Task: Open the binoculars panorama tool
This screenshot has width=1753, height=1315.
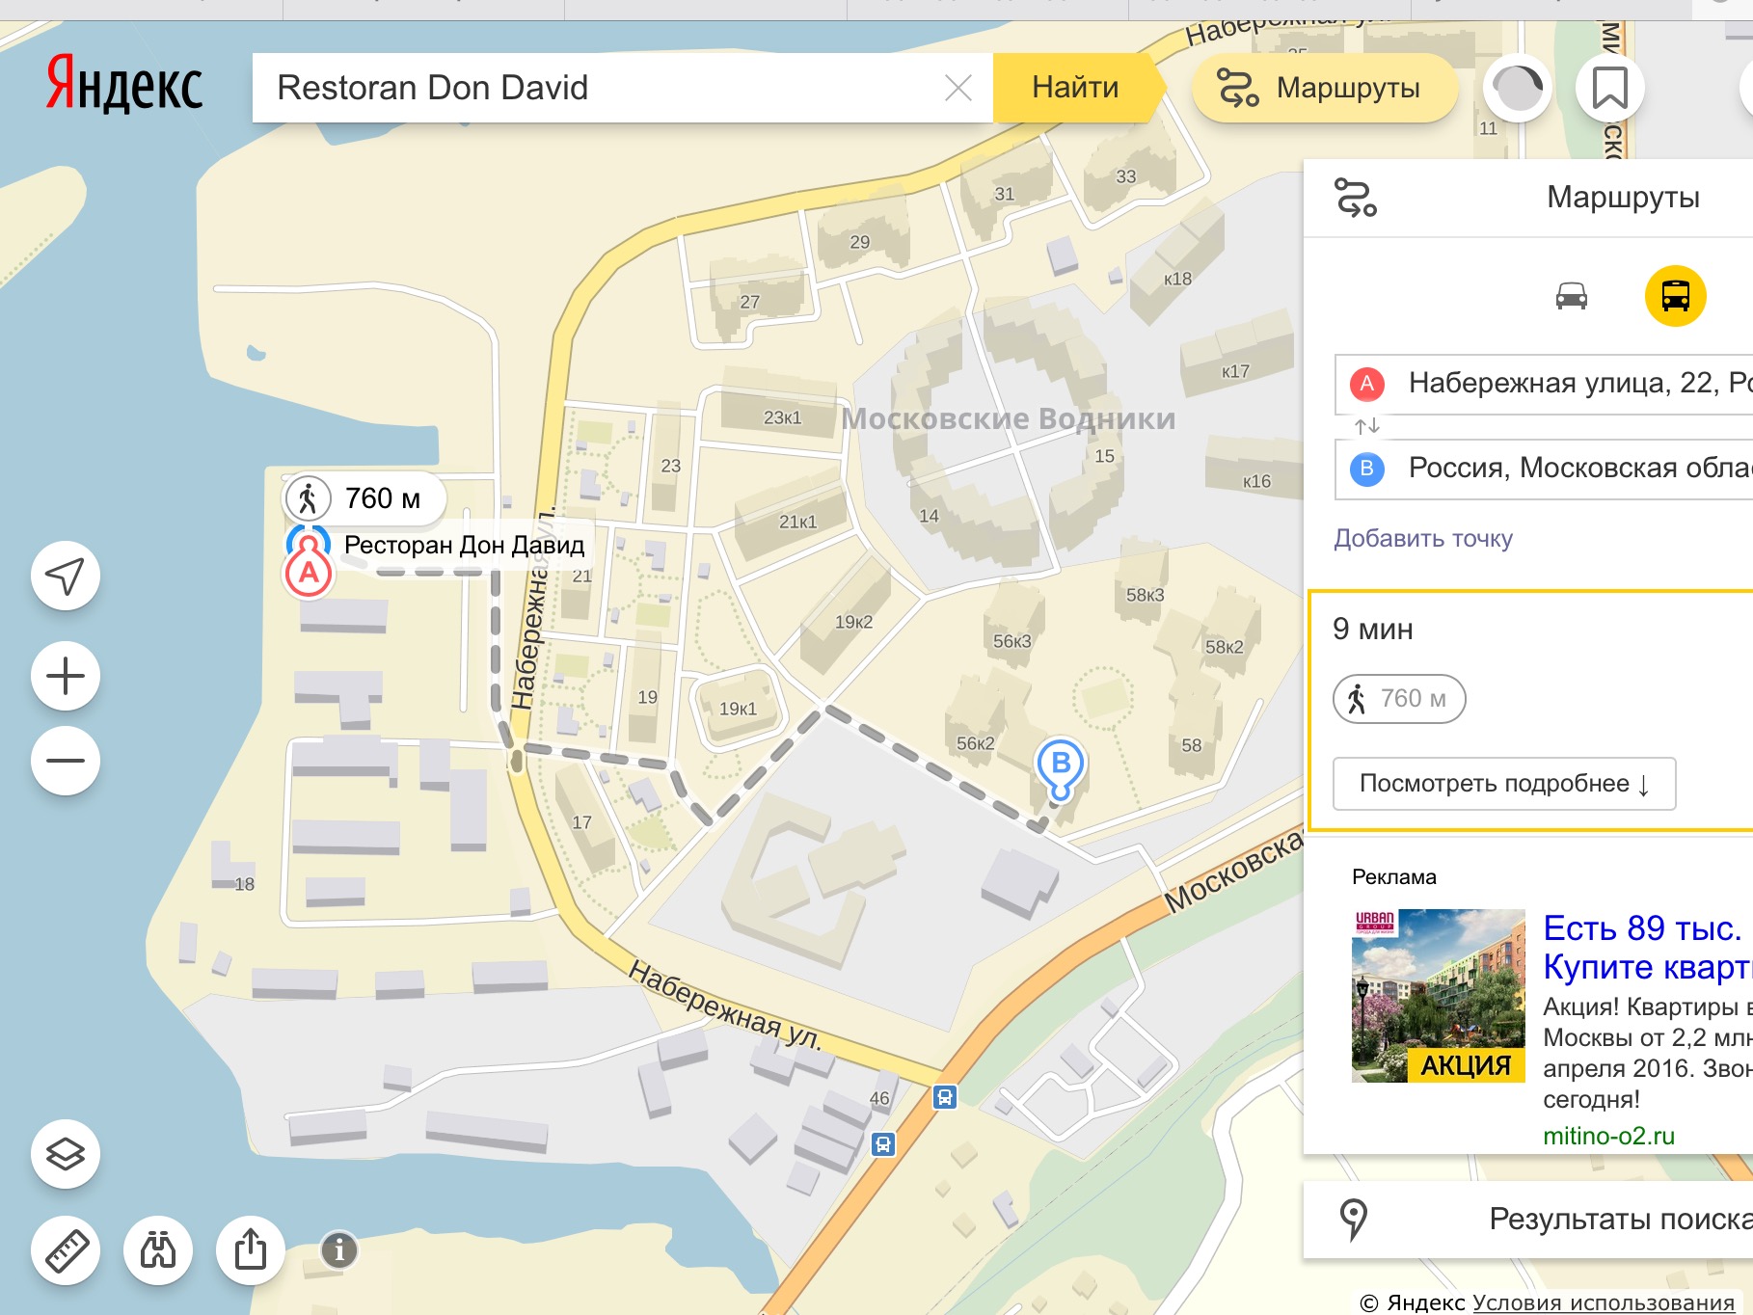Action: (158, 1250)
